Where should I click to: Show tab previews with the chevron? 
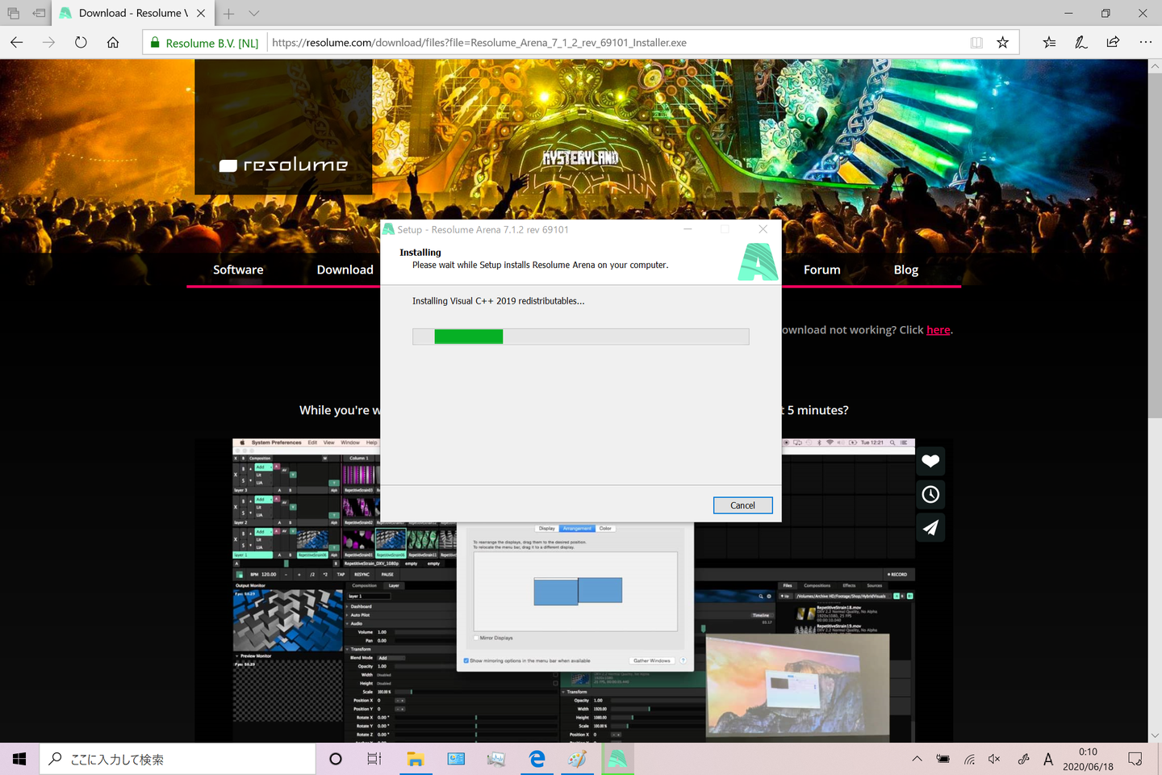click(253, 13)
